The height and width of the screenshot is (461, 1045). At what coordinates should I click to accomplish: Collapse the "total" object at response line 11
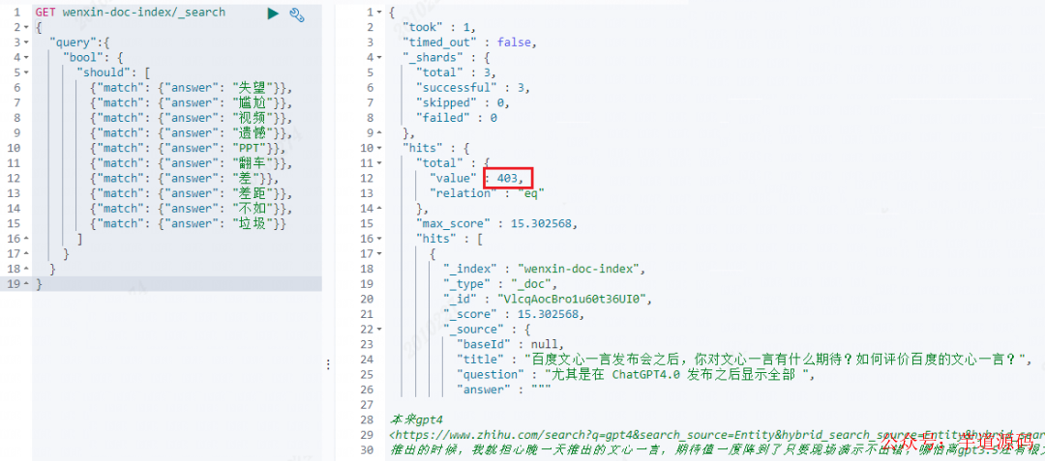point(380,163)
